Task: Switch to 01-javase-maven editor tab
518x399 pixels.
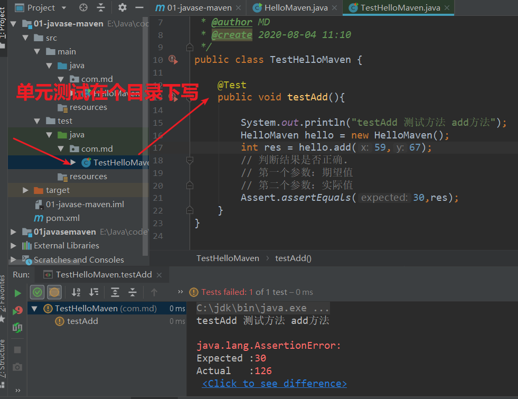Action: (x=199, y=8)
